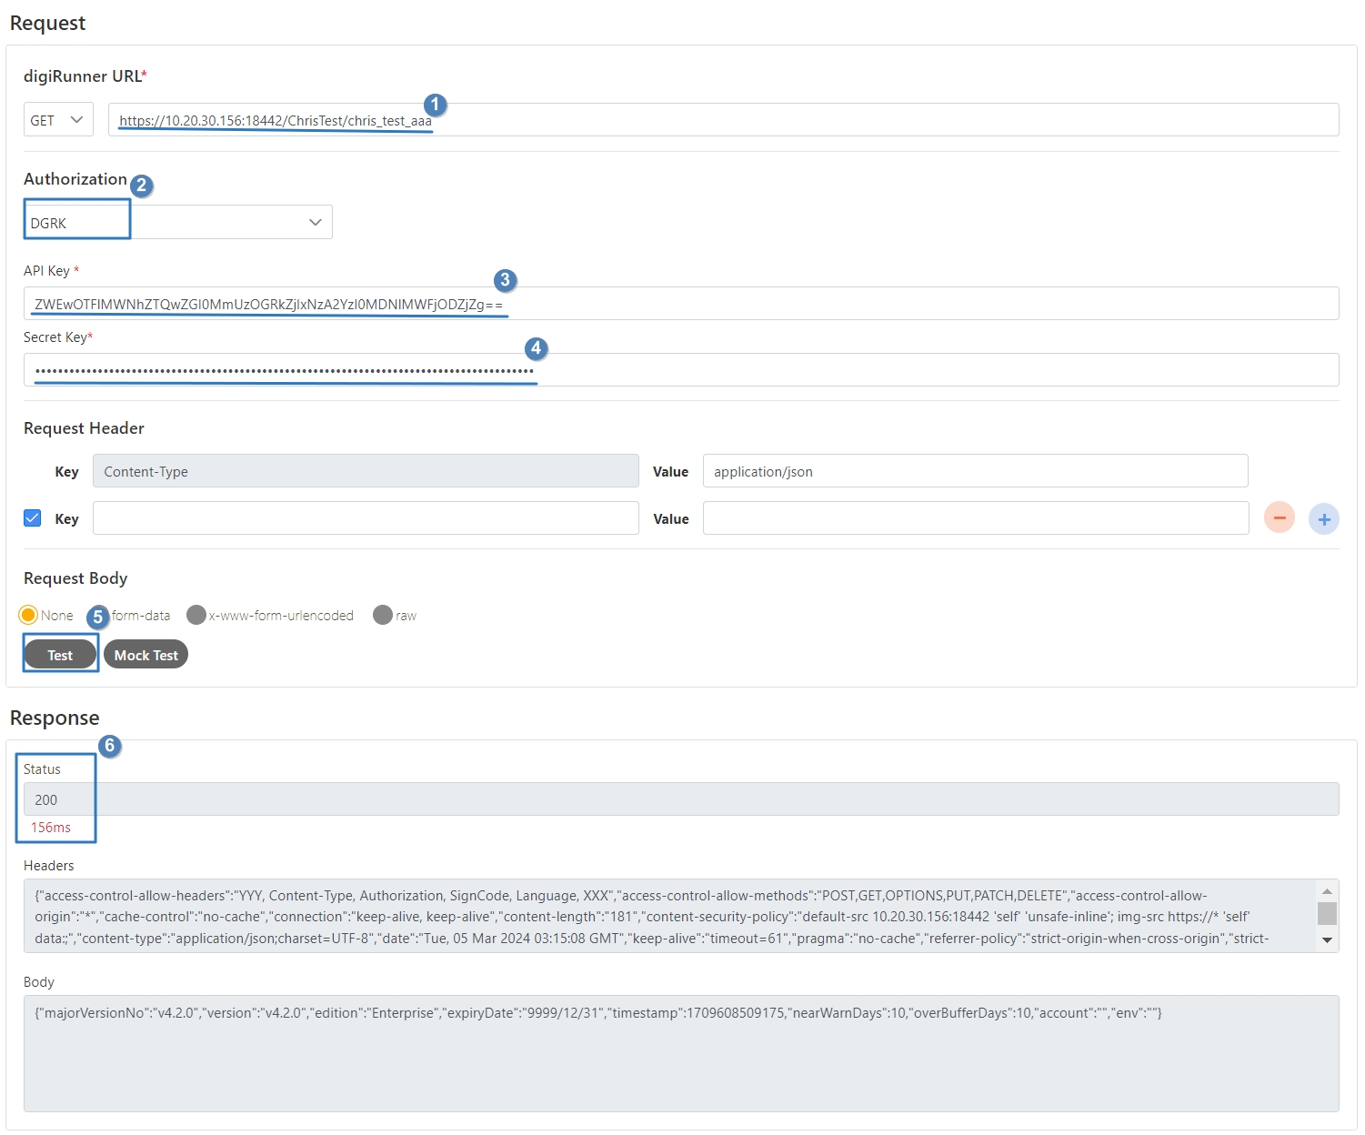The image size is (1365, 1135).
Task: Expand the Authorization DGRK dropdown
Action: click(x=178, y=222)
